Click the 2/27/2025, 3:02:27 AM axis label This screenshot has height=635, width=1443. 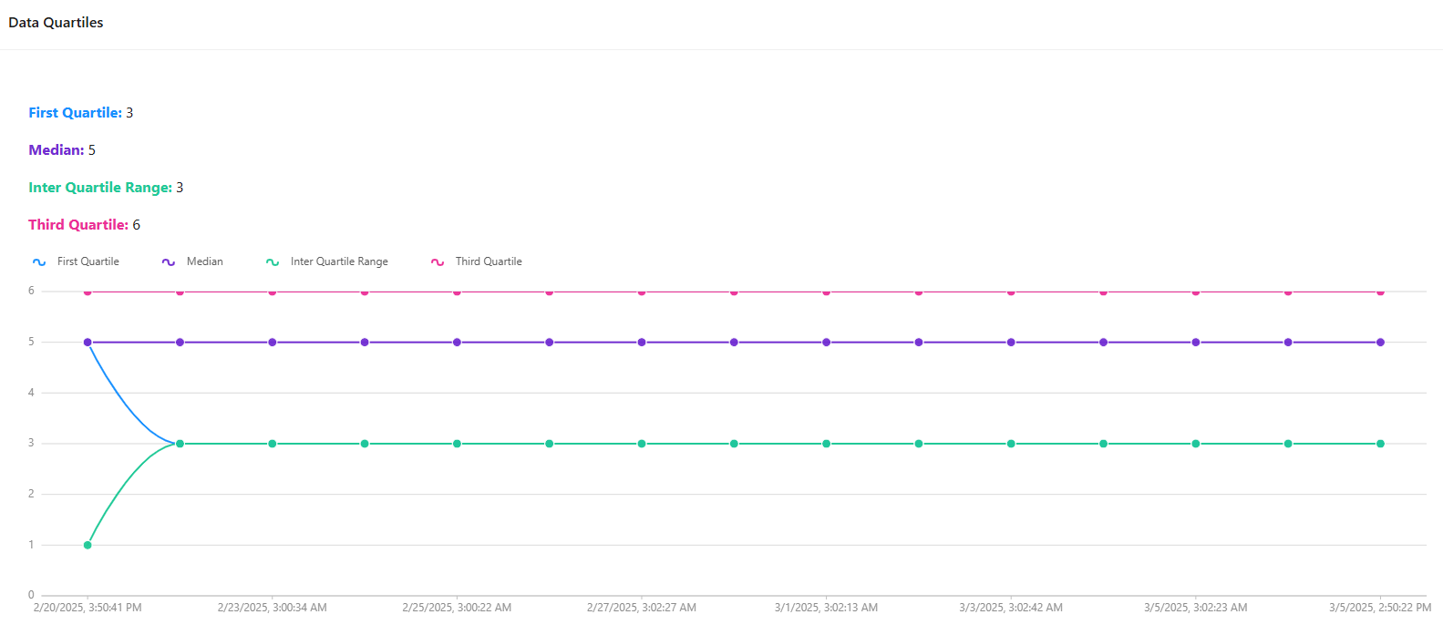(642, 608)
